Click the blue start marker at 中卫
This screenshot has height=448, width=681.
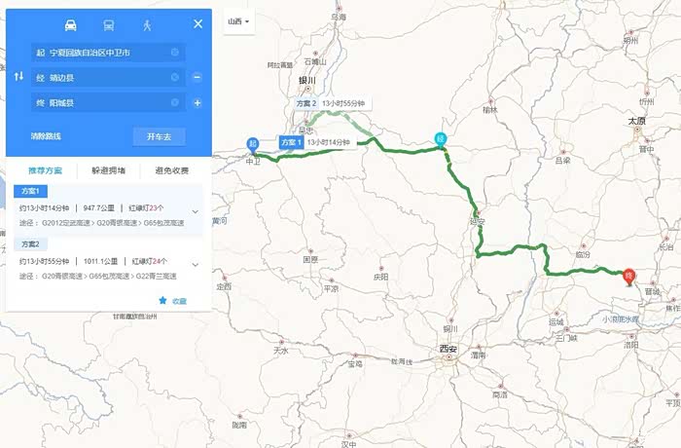(x=253, y=145)
